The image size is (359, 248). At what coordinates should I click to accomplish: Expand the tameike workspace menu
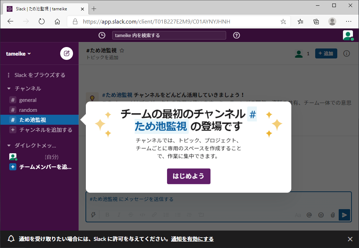(19, 53)
